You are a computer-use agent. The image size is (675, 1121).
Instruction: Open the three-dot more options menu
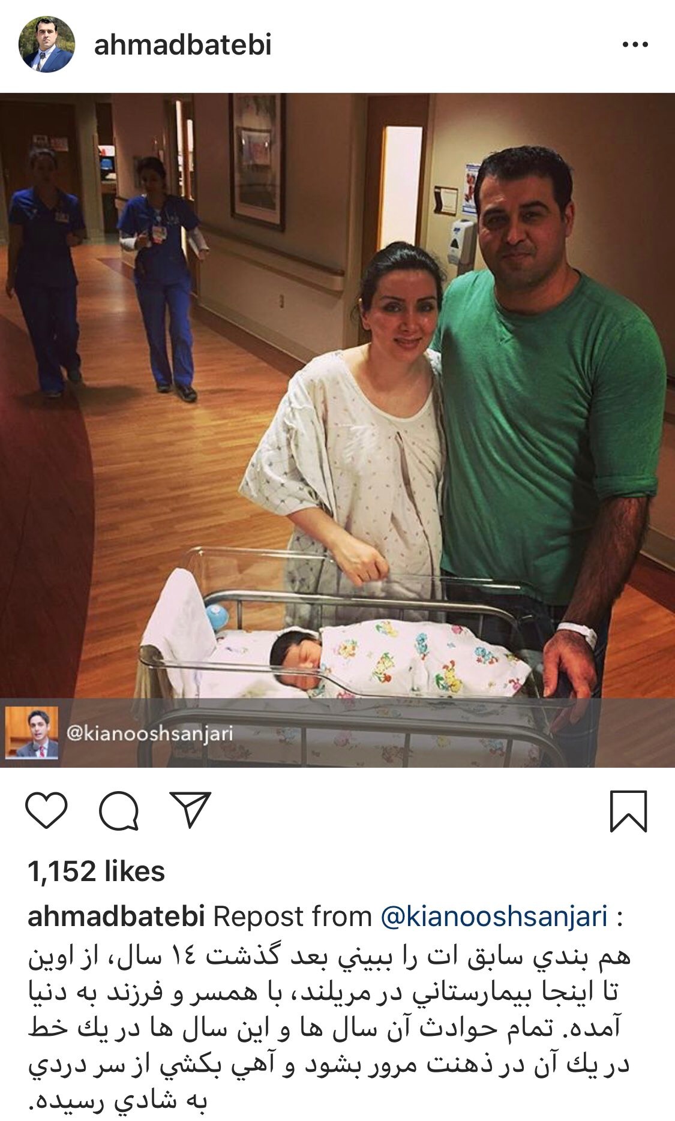point(635,44)
